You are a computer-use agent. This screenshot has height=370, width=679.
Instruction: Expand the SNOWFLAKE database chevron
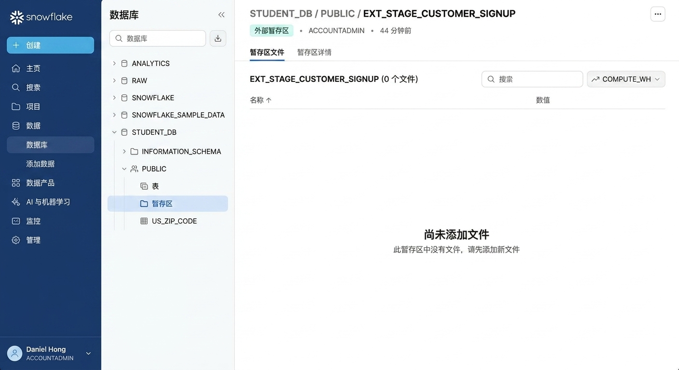114,98
